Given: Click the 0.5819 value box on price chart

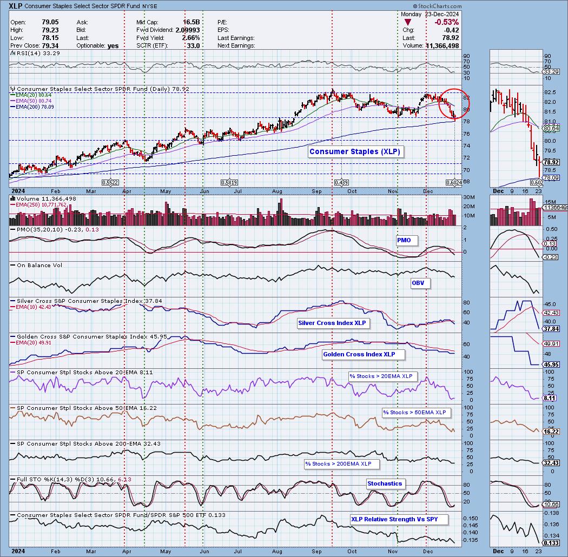Looking at the screenshot, I should [229, 183].
